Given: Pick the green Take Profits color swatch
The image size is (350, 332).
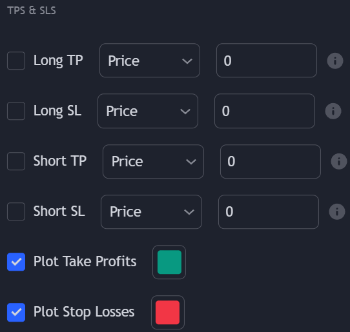Looking at the screenshot, I should pyautogui.click(x=169, y=262).
